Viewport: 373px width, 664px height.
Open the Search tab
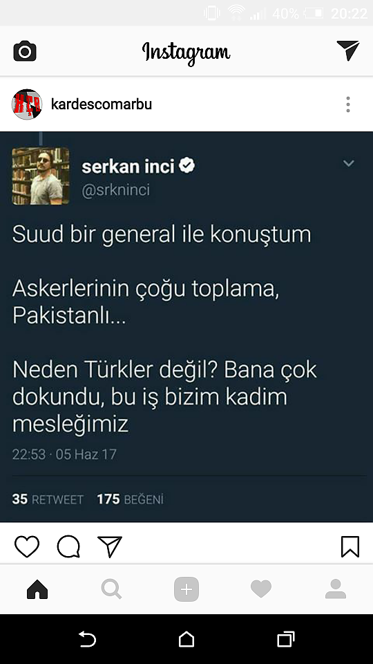point(112,589)
